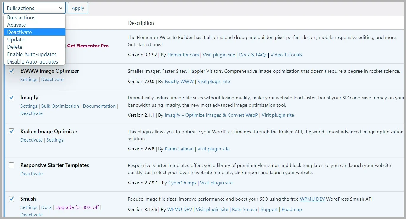
Task: Open Imagify Bulk Optimization link
Action: [60, 106]
